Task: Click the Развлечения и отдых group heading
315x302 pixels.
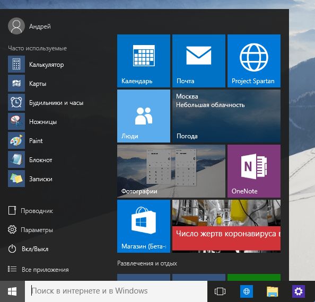Action: click(x=147, y=263)
